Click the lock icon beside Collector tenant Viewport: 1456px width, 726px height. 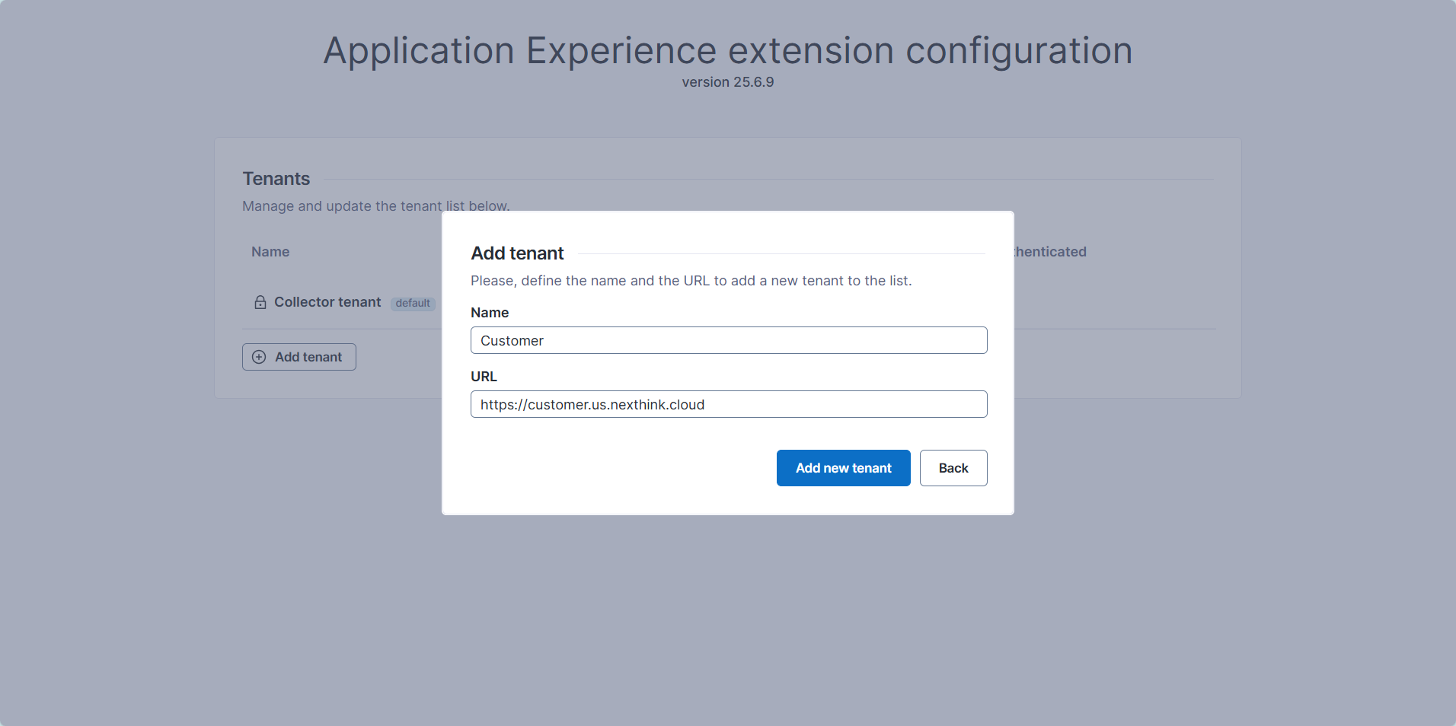click(260, 302)
